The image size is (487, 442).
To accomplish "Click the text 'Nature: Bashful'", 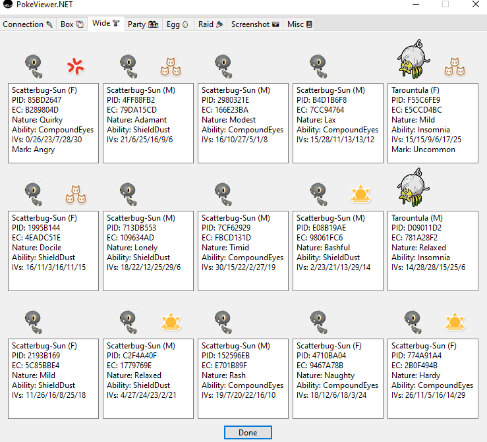I will [x=323, y=248].
